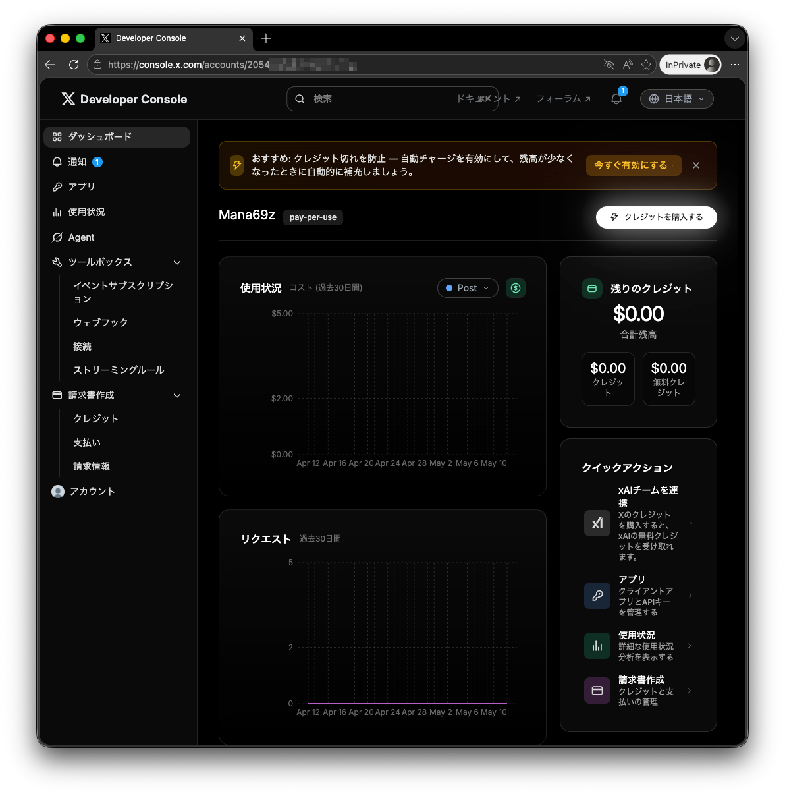The image size is (785, 796).
Task: Open the Agent sidebar item
Action: tap(117, 237)
